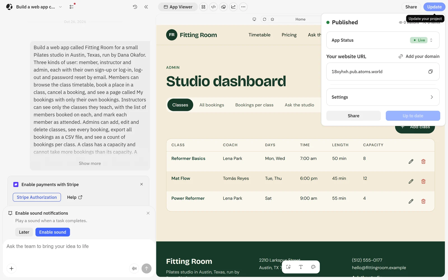Dismiss the Enable sound notifications card
Image resolution: width=448 pixels, height=280 pixels.
coord(148,213)
